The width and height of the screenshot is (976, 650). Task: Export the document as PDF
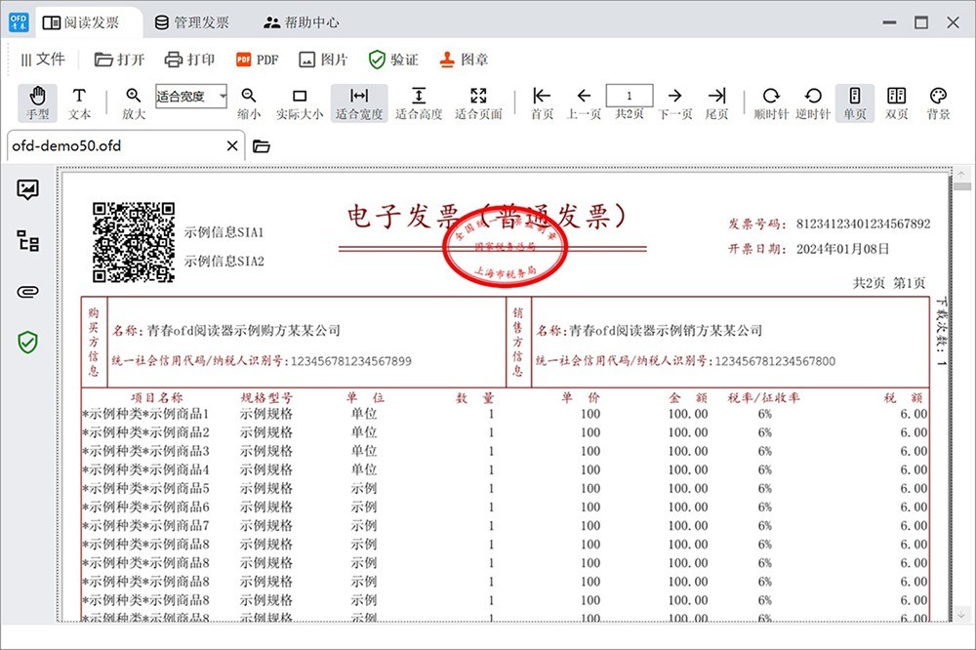point(258,60)
